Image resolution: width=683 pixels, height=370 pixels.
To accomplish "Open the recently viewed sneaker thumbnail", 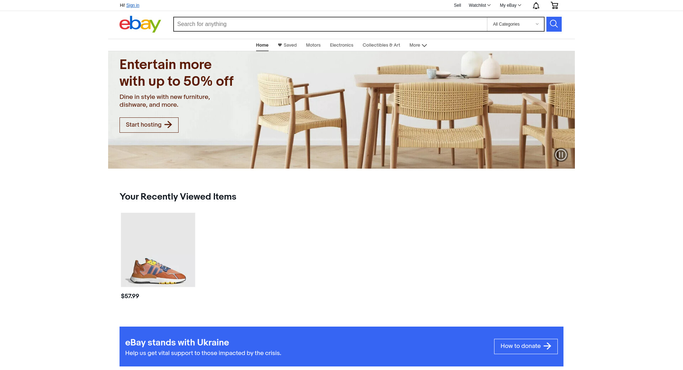I will click(x=158, y=250).
